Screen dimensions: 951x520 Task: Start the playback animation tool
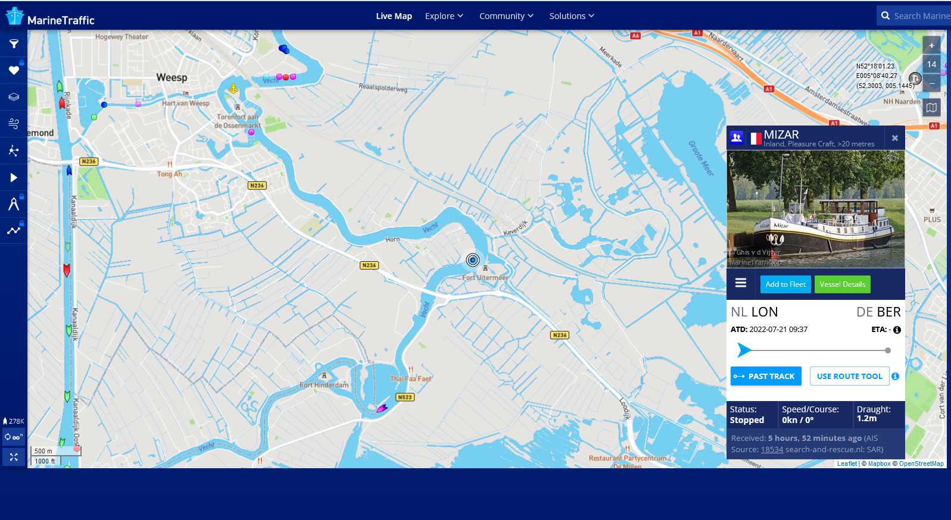coord(14,177)
